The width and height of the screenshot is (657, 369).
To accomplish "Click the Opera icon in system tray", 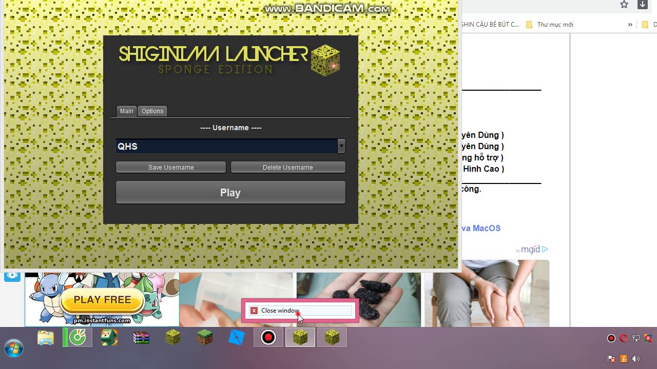I will click(x=624, y=338).
